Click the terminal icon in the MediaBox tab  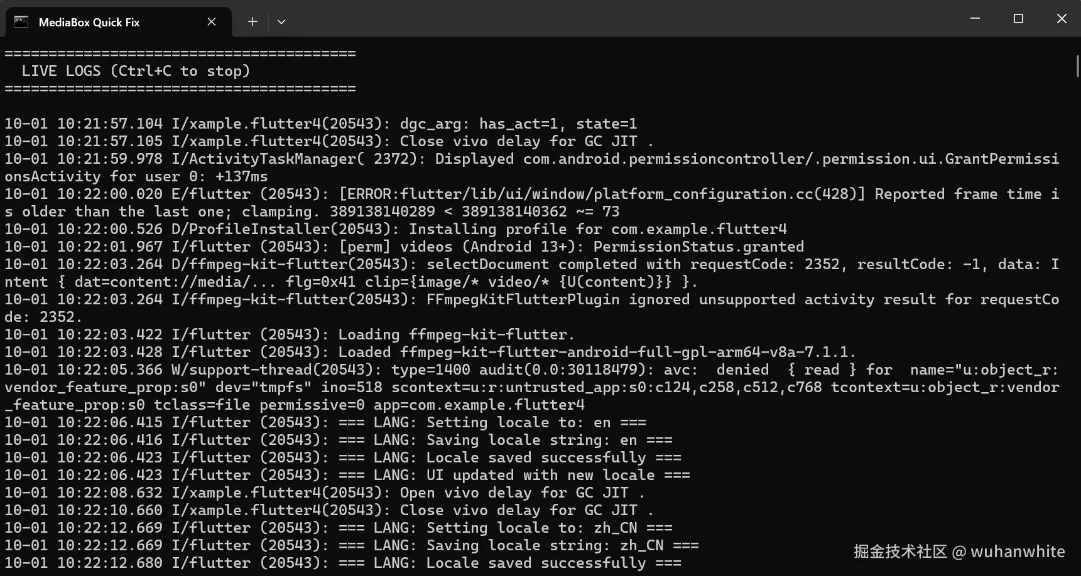(21, 22)
